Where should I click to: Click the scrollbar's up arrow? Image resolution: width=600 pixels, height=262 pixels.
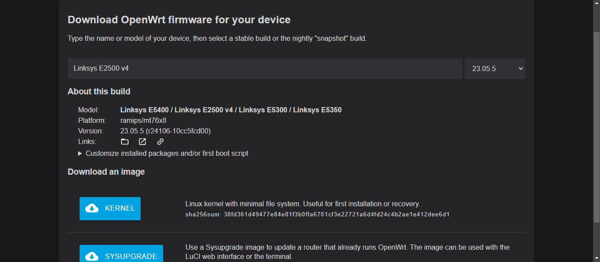(596, 3)
